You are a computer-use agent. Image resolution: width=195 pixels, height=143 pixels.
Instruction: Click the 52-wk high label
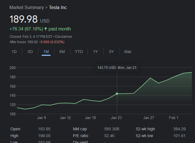pyautogui.click(x=145, y=129)
